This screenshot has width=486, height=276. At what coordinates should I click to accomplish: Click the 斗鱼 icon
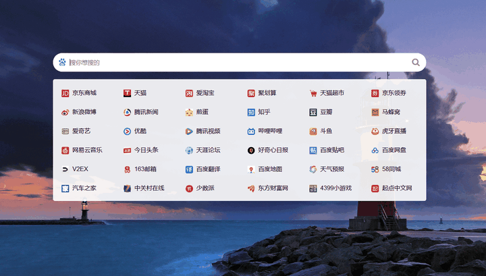(x=313, y=132)
